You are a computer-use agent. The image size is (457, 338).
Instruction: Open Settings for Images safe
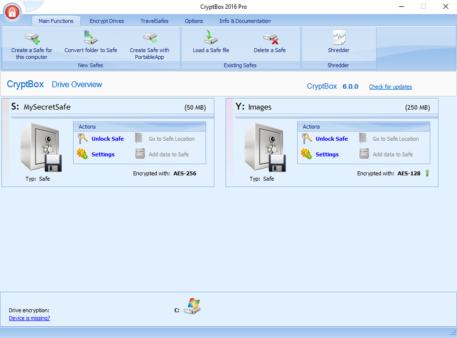(x=327, y=155)
